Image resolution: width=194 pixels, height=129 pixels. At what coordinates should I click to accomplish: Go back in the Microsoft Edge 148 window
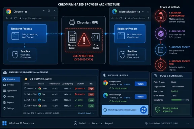pyautogui.click(x=112, y=18)
